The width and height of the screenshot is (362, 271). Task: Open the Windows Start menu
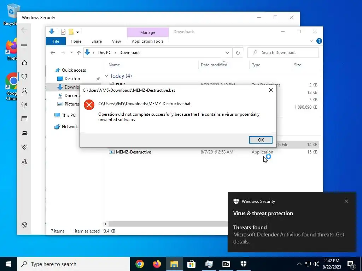[8, 264]
